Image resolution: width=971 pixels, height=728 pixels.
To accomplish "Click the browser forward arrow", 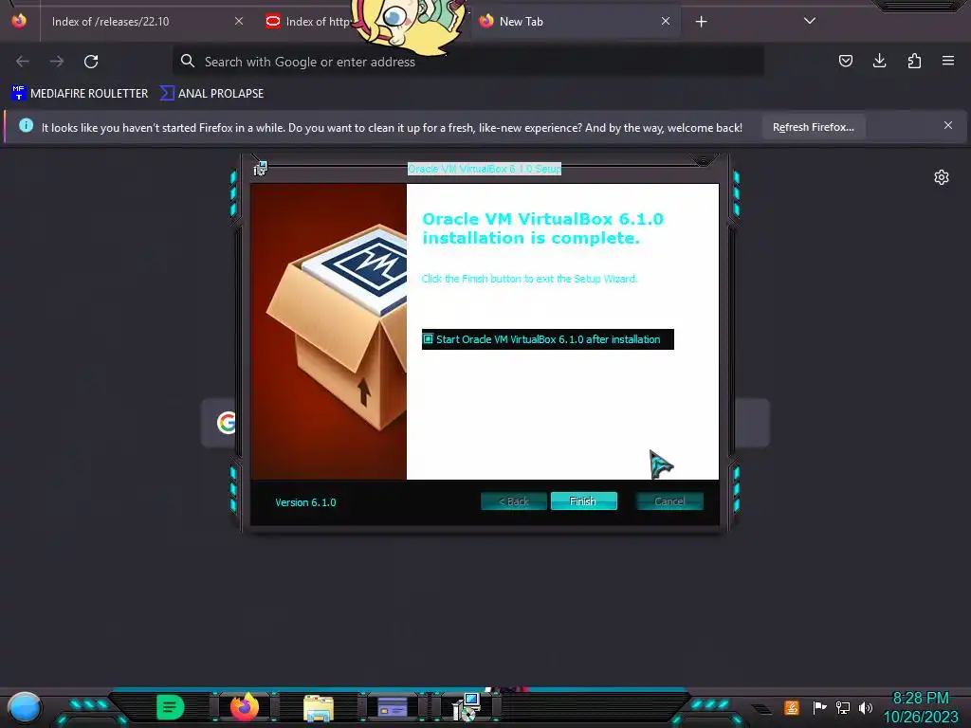I will tap(57, 62).
